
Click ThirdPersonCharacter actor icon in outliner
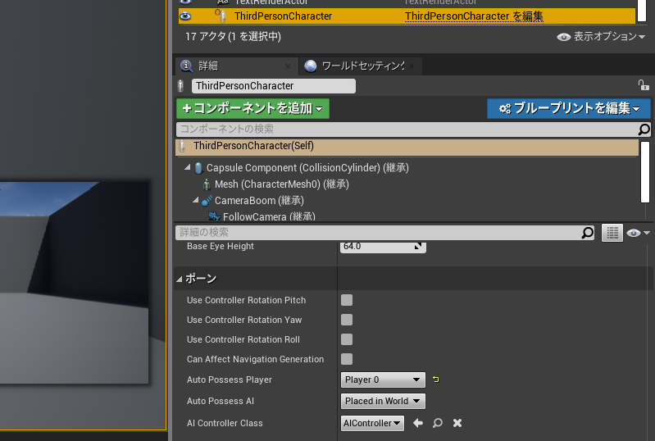point(221,16)
